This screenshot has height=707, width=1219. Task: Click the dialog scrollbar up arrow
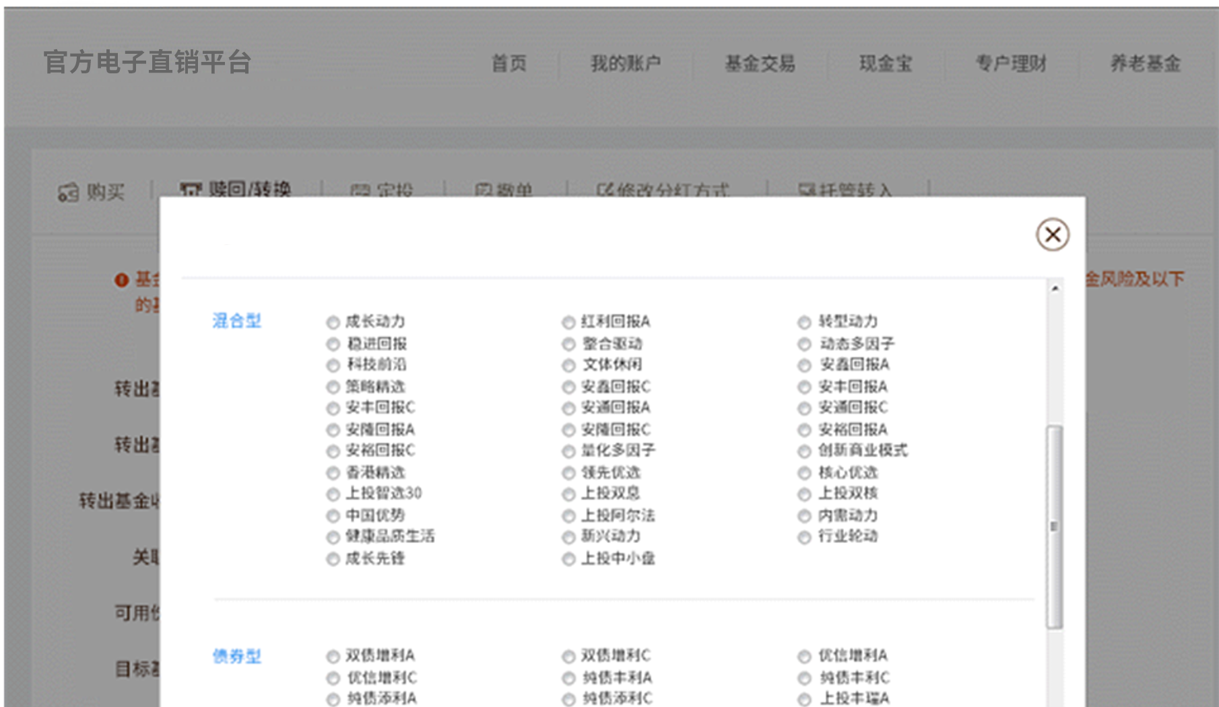pyautogui.click(x=1055, y=289)
